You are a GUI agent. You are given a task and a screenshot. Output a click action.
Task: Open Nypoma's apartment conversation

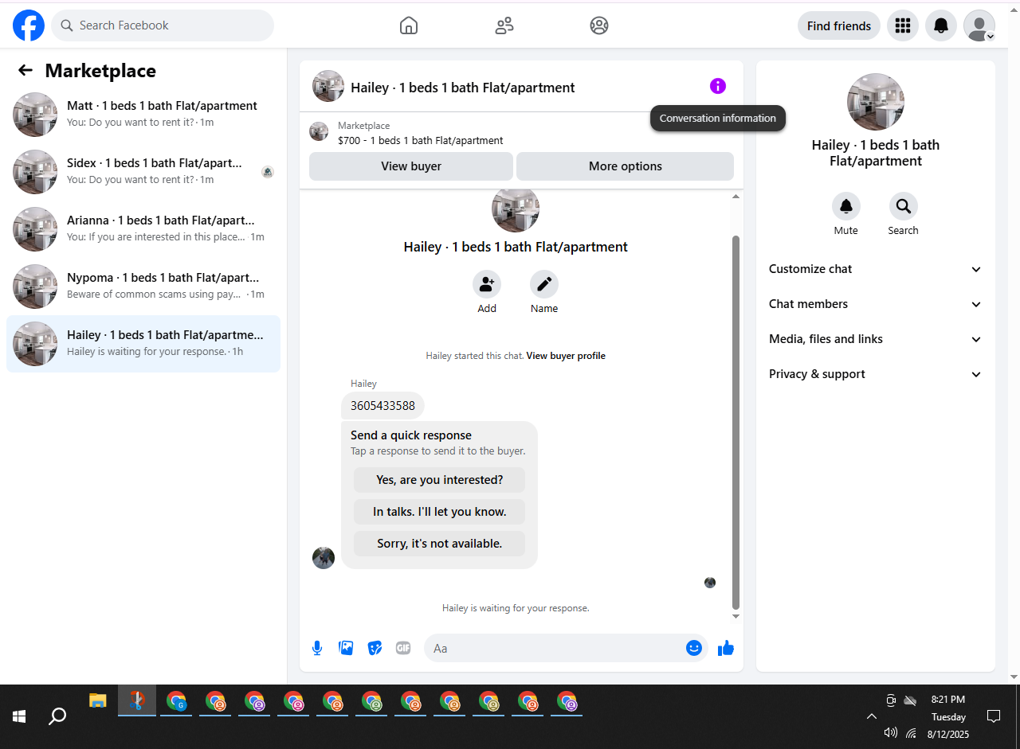pyautogui.click(x=143, y=287)
